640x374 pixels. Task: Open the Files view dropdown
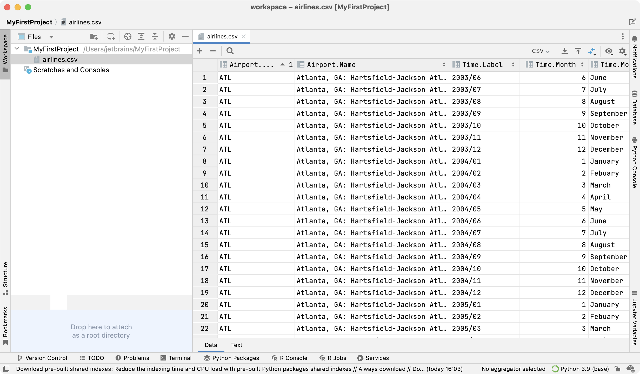pos(51,37)
